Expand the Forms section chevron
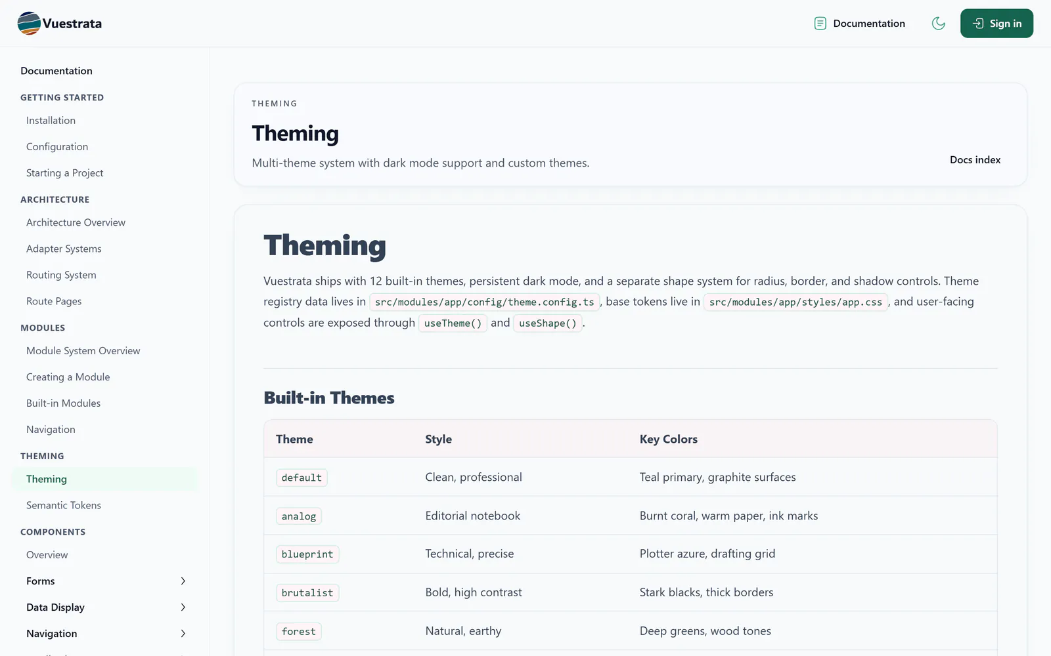 tap(183, 581)
